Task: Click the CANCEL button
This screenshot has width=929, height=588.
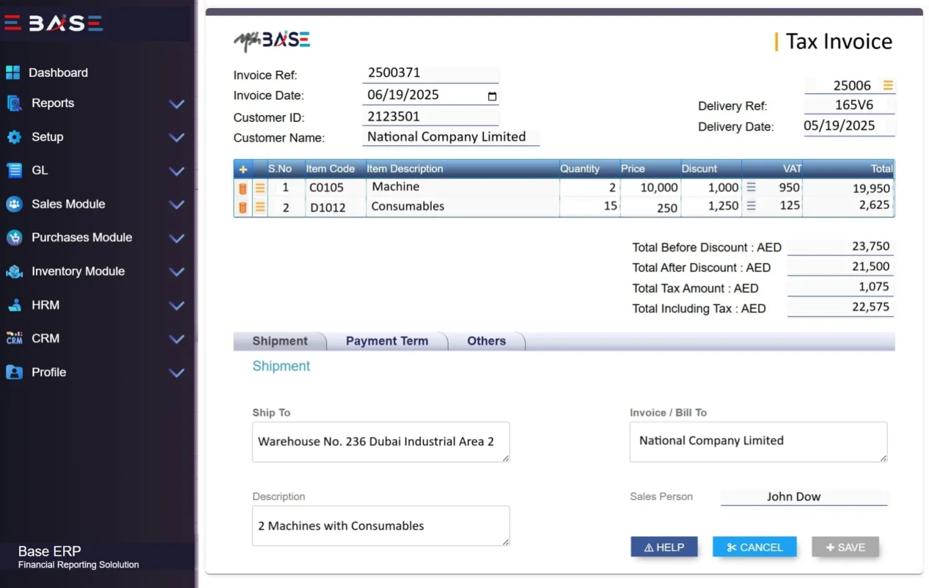Action: coord(754,547)
